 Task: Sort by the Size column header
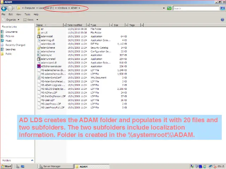pyautogui.click(x=119, y=25)
